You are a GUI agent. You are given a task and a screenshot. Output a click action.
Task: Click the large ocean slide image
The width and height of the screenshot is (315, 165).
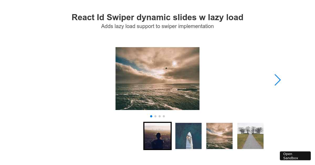[157, 79]
